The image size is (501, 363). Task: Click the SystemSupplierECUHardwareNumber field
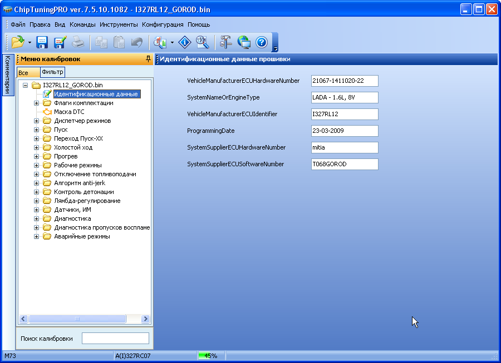pos(345,147)
